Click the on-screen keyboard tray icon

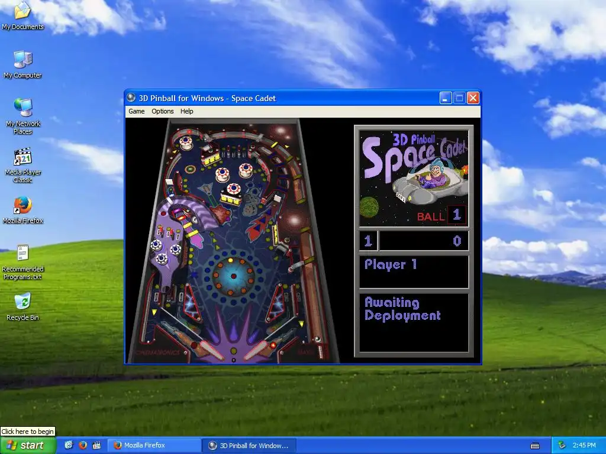pos(535,446)
